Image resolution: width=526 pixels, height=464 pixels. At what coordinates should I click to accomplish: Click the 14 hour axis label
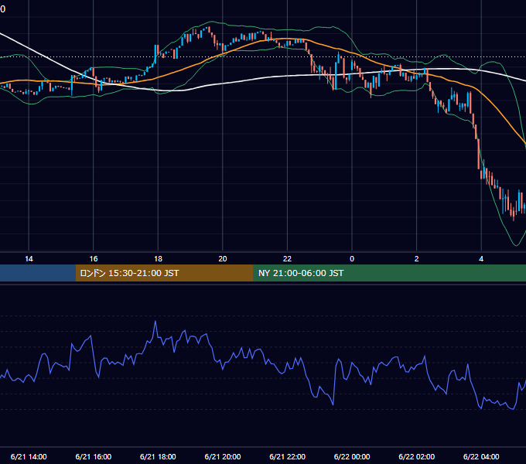(x=29, y=259)
